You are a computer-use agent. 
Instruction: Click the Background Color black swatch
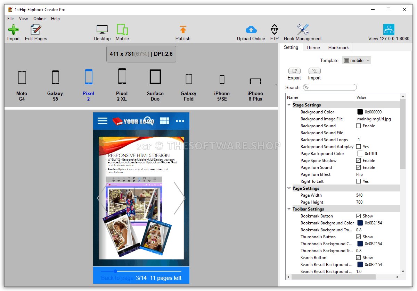(x=360, y=112)
